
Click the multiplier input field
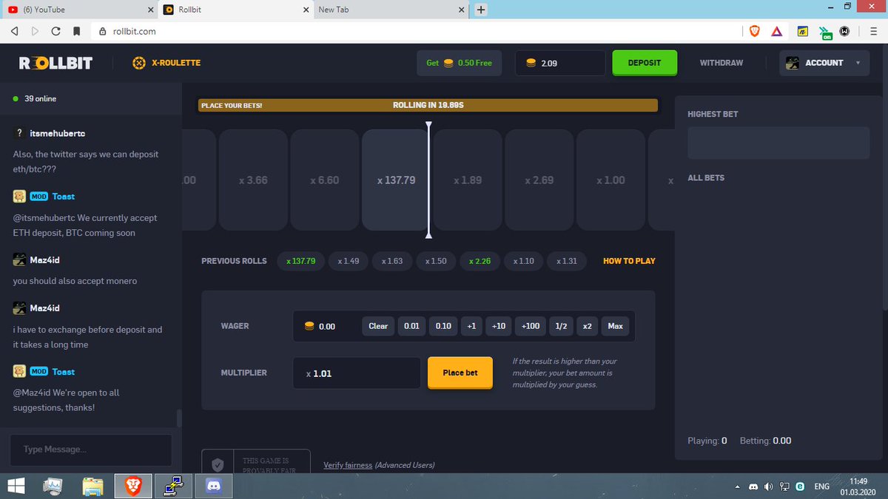(x=357, y=373)
